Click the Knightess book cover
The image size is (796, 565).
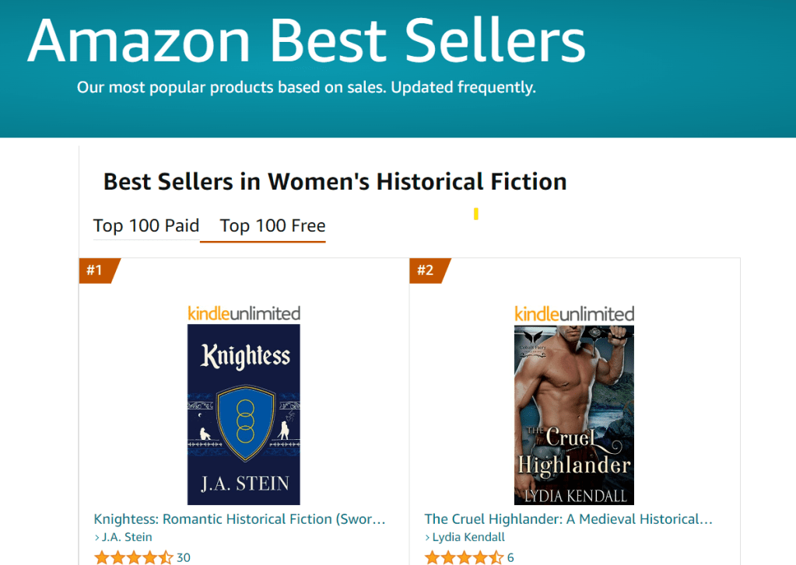[x=244, y=414]
